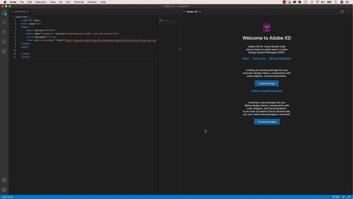Open More Actions ellipsis in Adobe XD group
The width and height of the screenshot is (353, 199).
pos(348,12)
